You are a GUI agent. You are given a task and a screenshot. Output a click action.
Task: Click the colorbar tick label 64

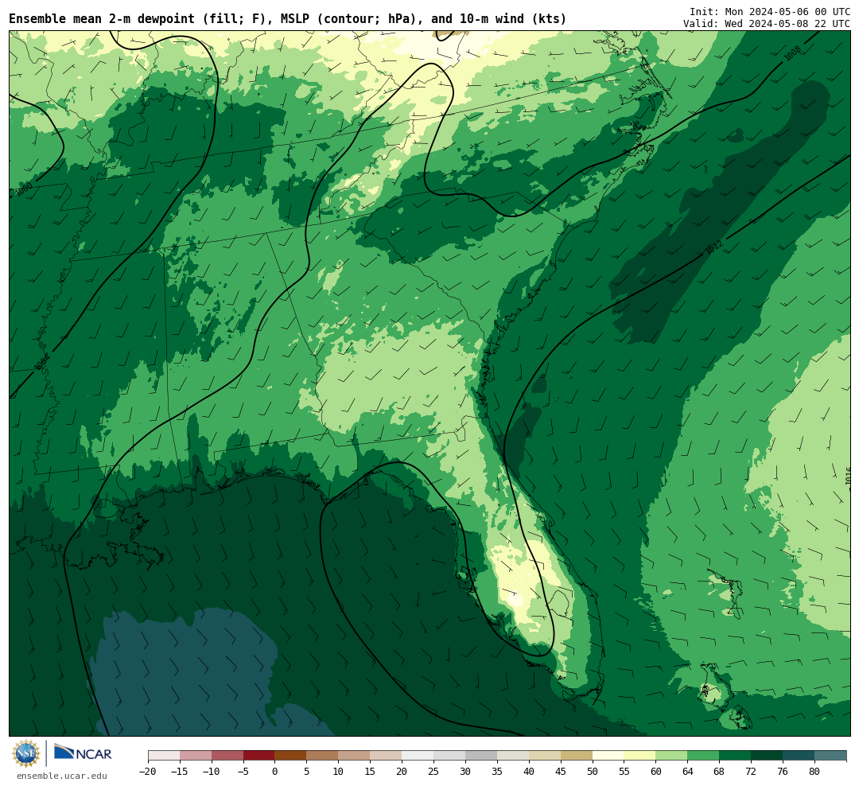click(x=688, y=771)
